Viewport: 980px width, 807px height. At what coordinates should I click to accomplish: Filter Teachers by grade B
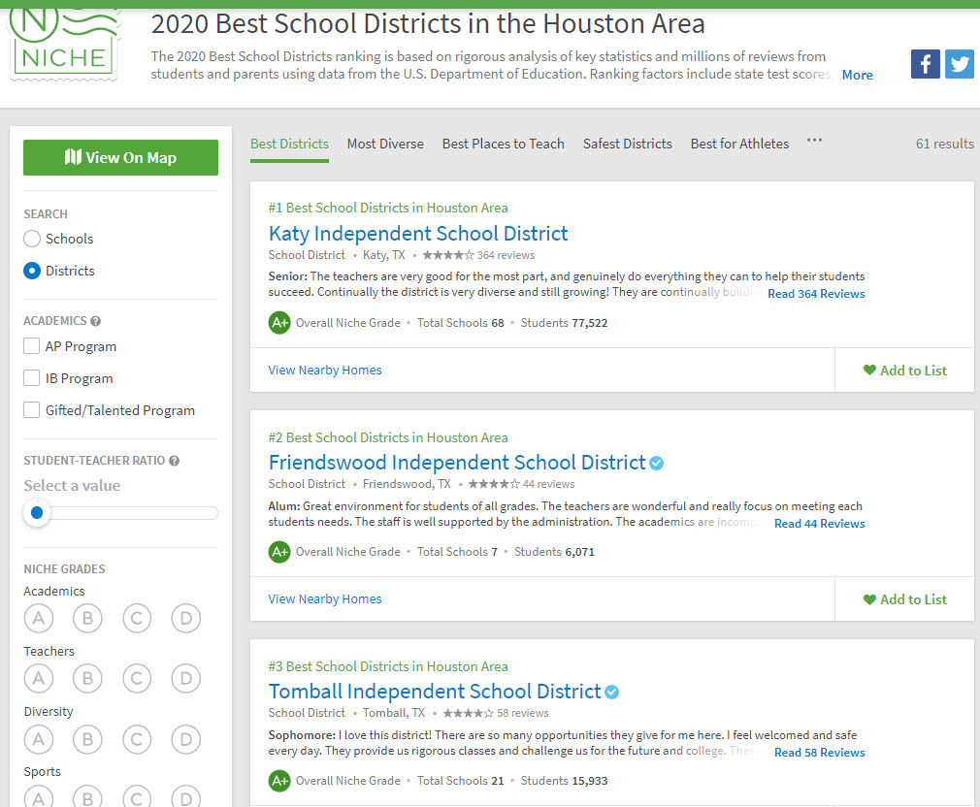(87, 678)
